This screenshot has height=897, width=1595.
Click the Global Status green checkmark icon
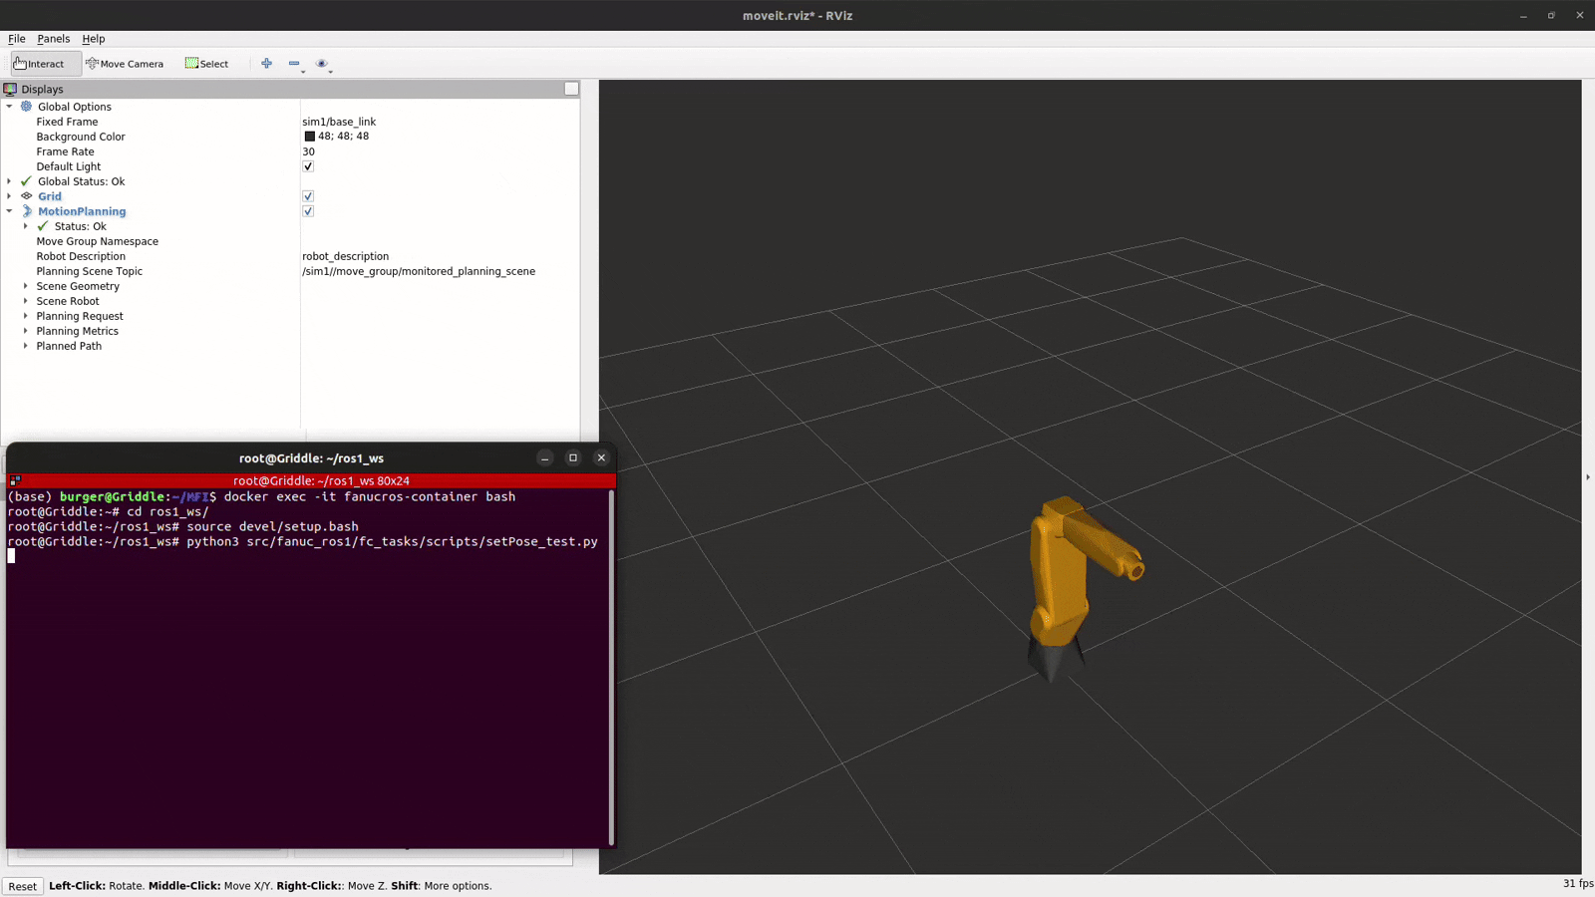pyautogui.click(x=27, y=181)
